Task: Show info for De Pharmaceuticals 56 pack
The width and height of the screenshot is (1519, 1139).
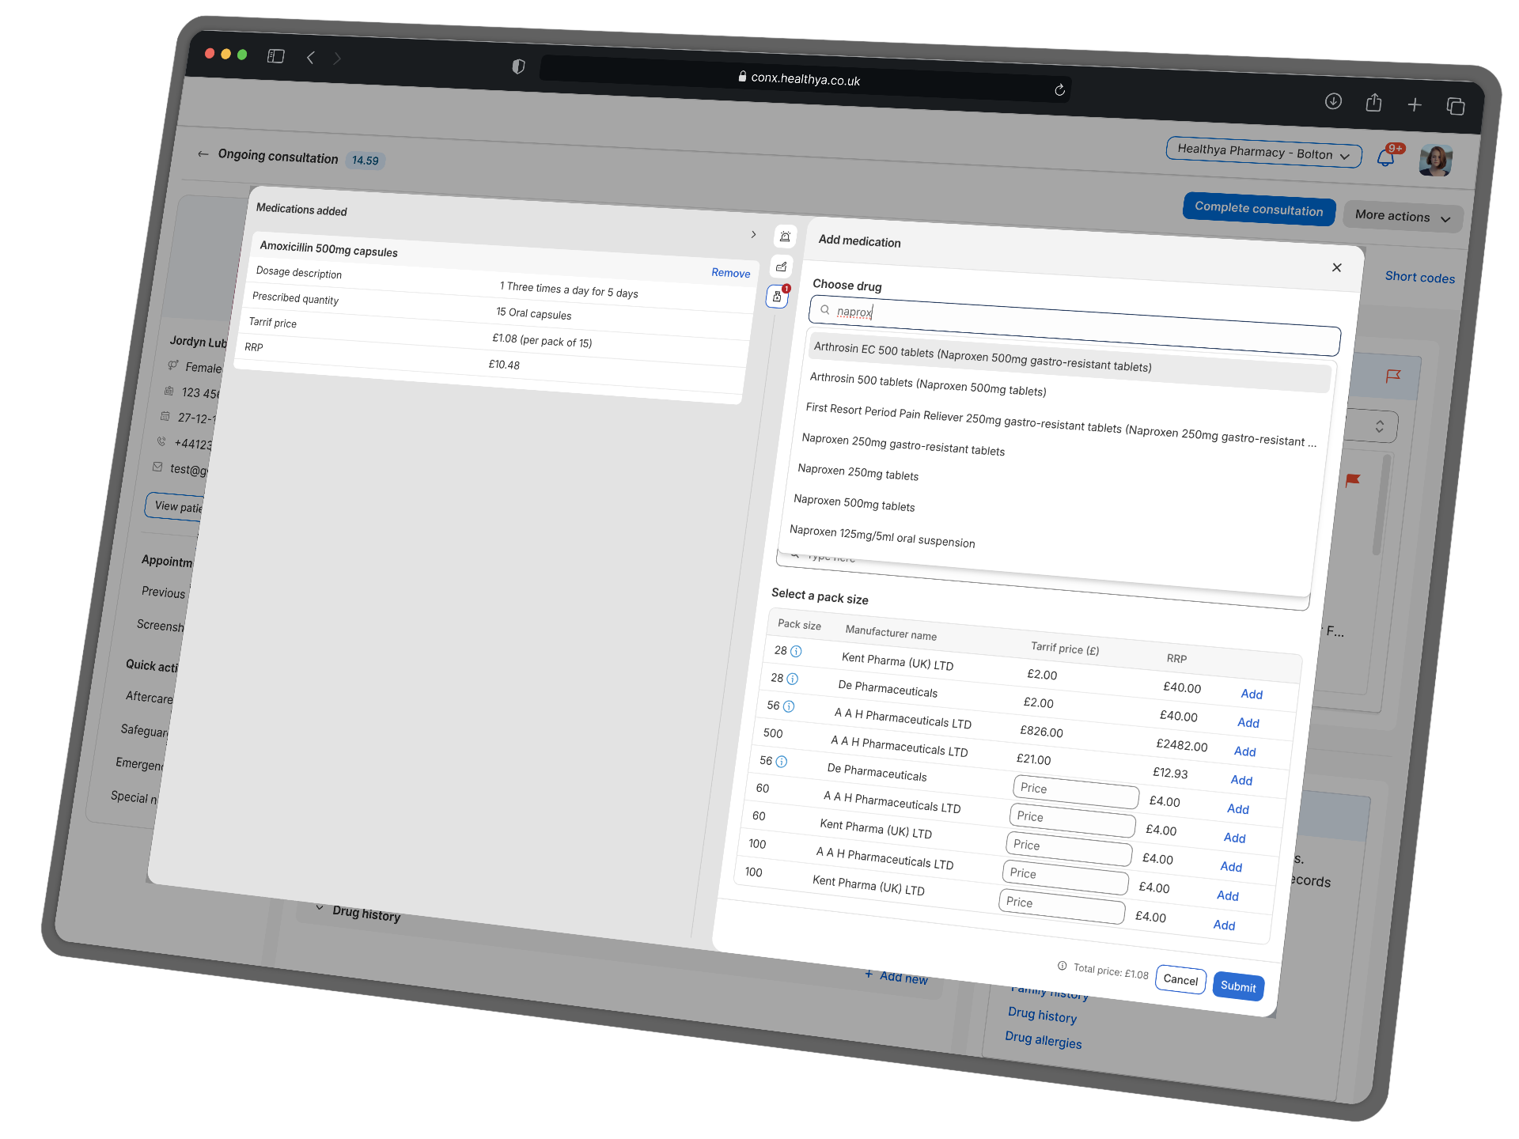Action: click(782, 762)
